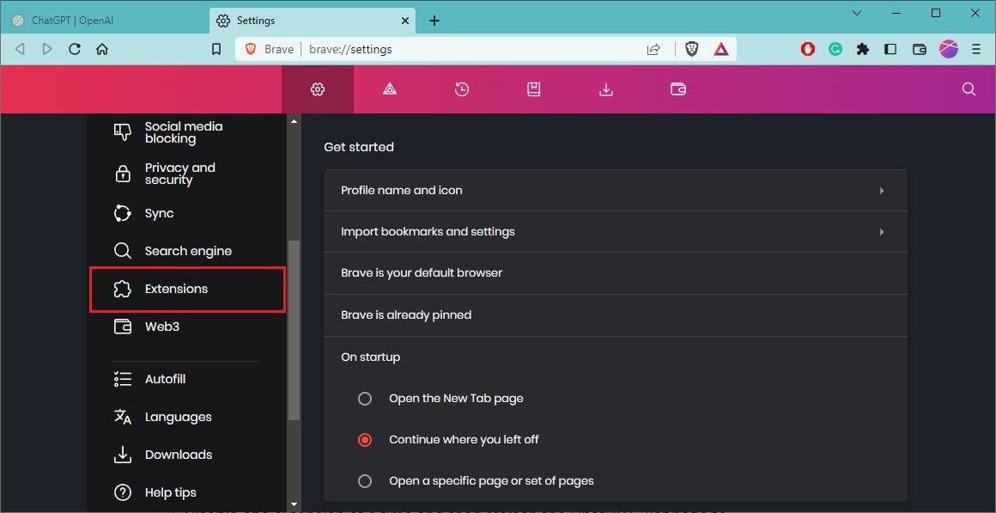Open the extensions puzzle piece icon
Viewport: 996px width, 513px height.
point(862,49)
